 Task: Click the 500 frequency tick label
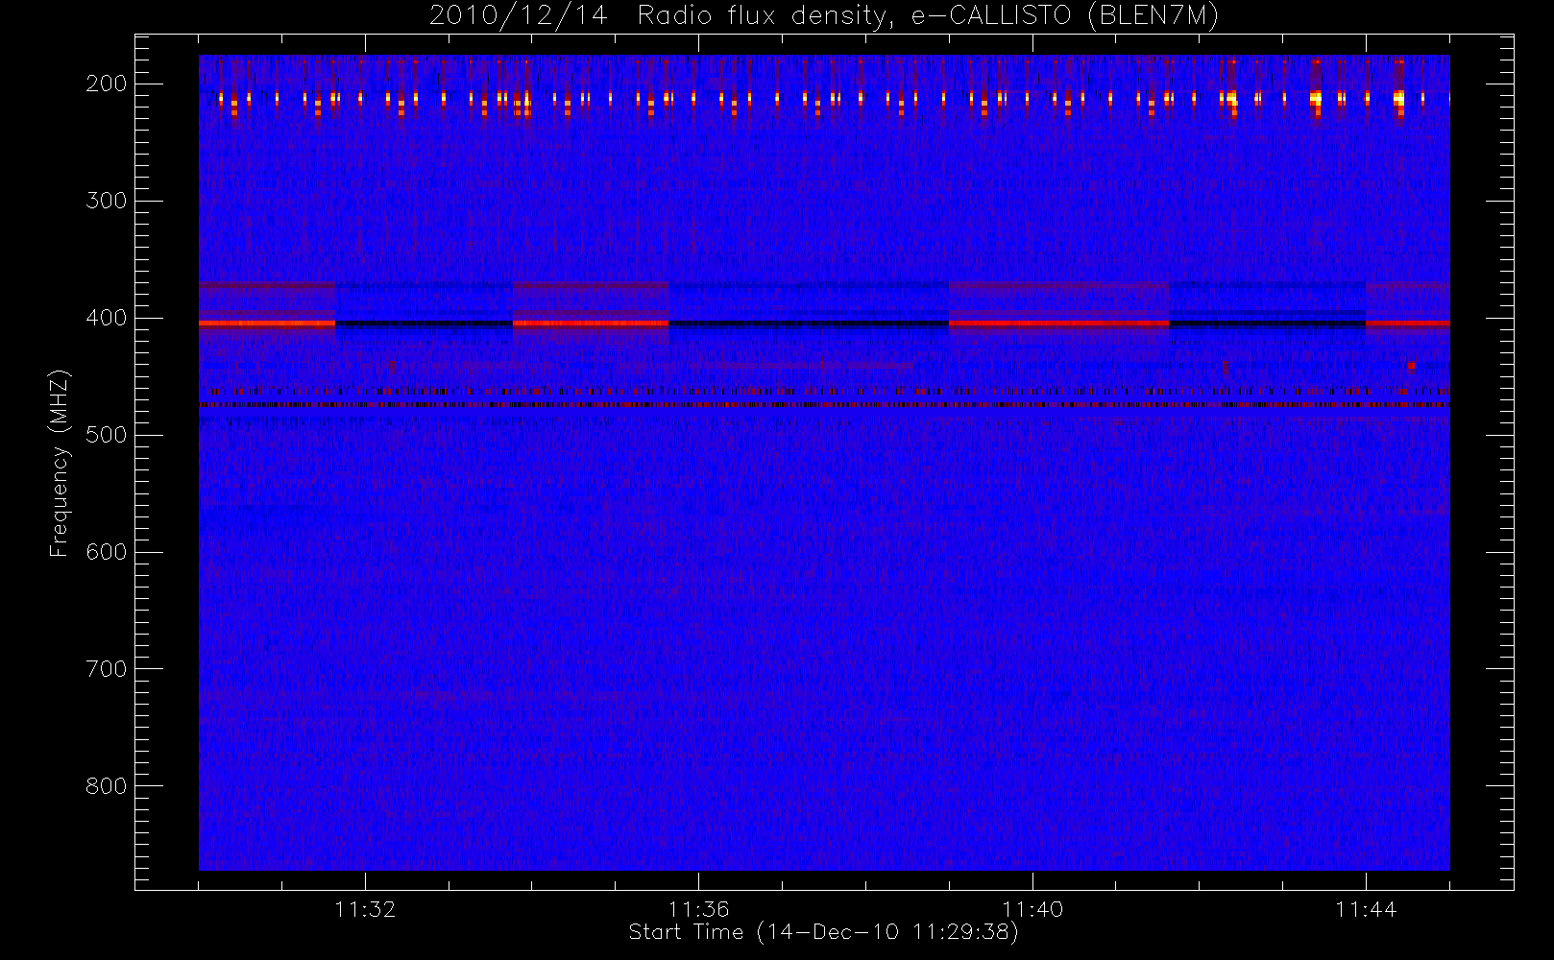click(x=107, y=435)
